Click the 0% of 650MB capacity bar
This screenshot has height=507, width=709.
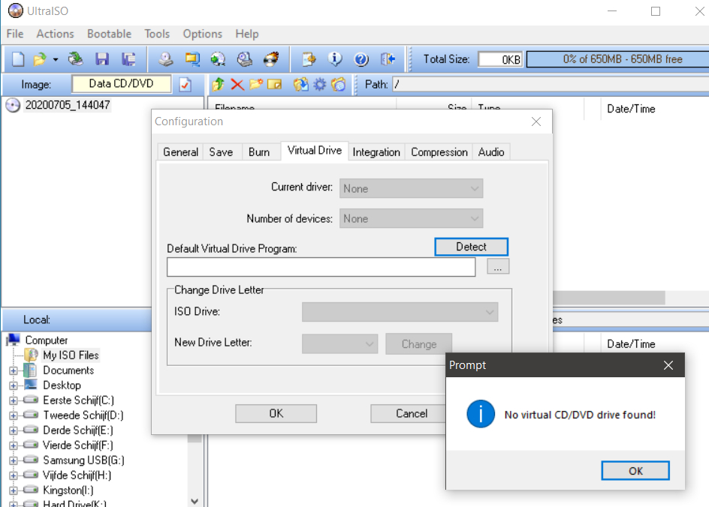point(617,59)
